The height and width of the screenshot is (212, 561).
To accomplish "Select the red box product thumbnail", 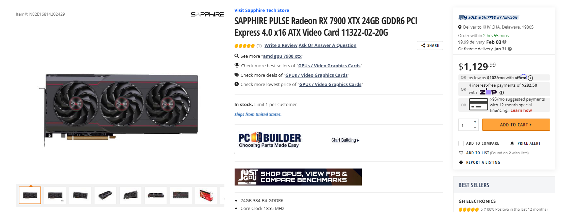I will tap(206, 196).
